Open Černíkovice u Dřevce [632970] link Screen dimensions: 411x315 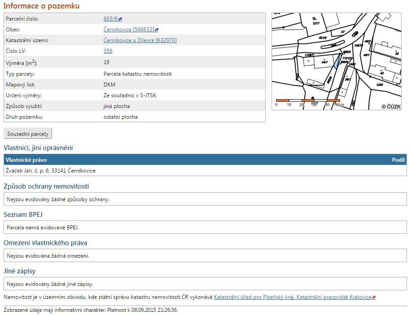(x=140, y=40)
